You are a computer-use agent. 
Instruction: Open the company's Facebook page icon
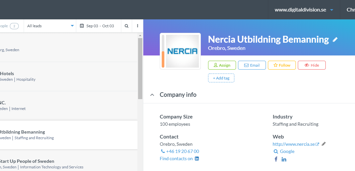tap(276, 159)
